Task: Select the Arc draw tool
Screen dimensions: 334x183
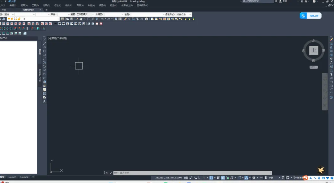Action: click(x=44, y=59)
